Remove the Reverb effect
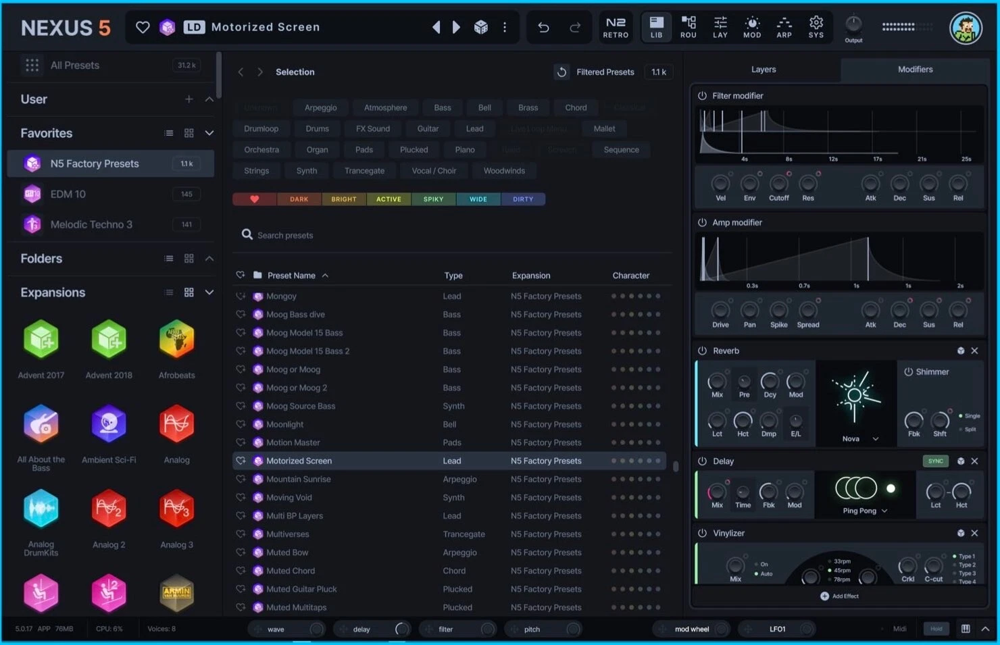 [974, 351]
